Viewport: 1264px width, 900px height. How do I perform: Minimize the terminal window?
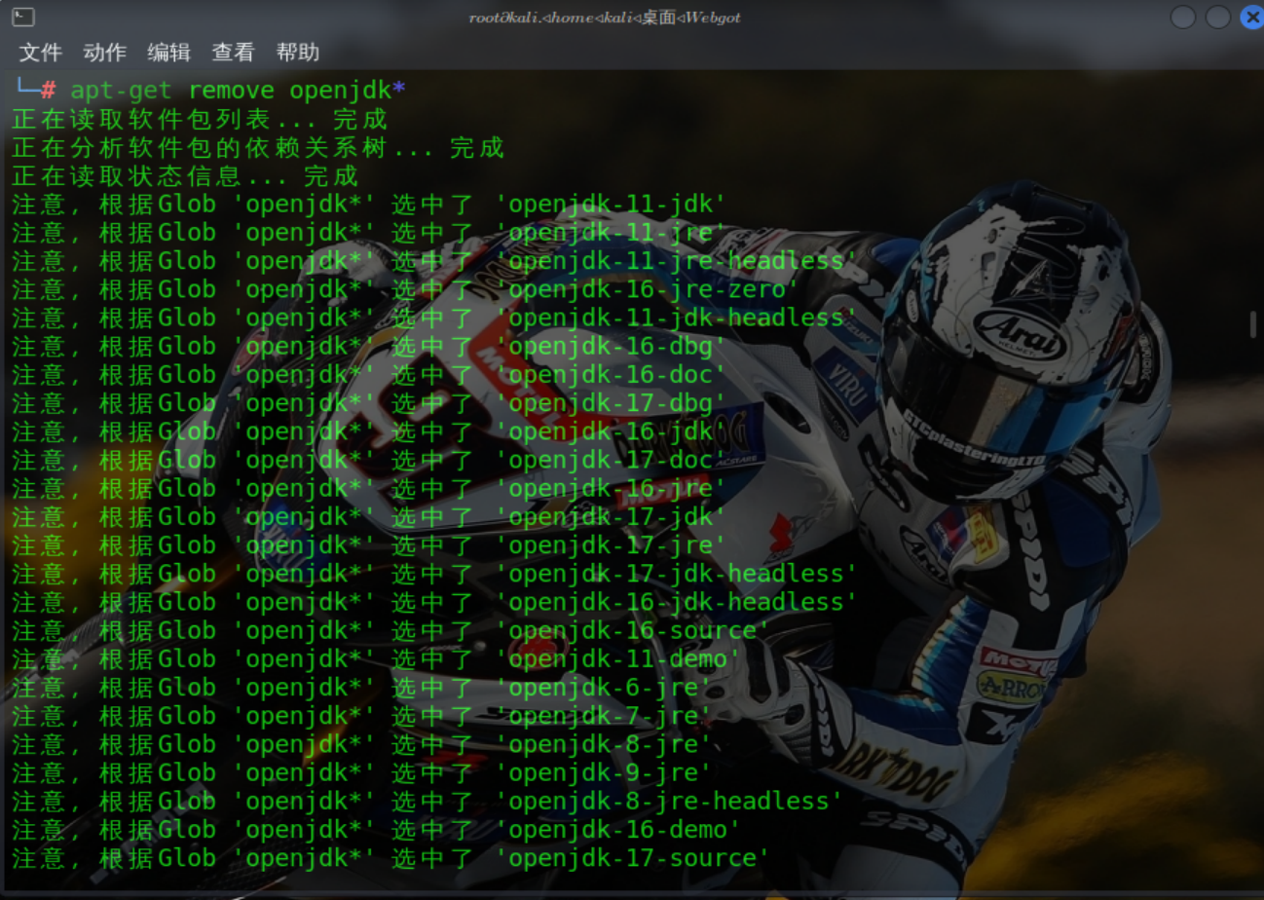click(x=1183, y=17)
